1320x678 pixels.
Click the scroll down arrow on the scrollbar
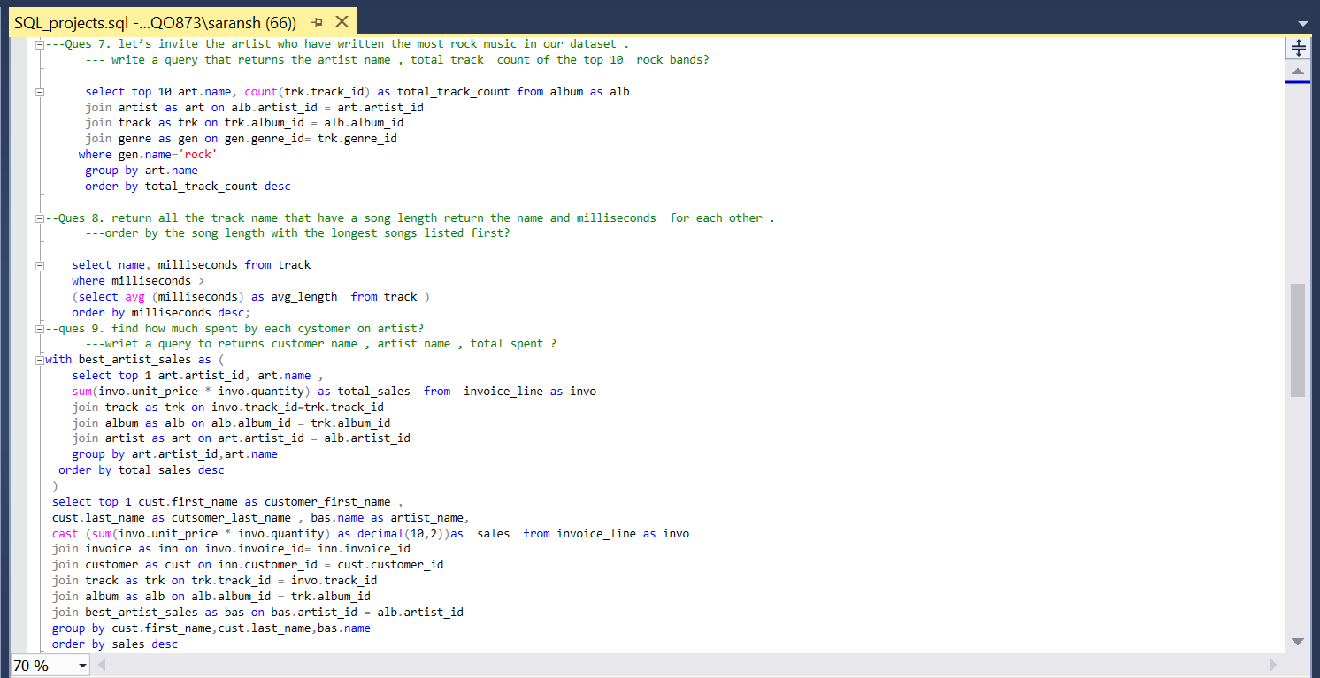coord(1298,642)
